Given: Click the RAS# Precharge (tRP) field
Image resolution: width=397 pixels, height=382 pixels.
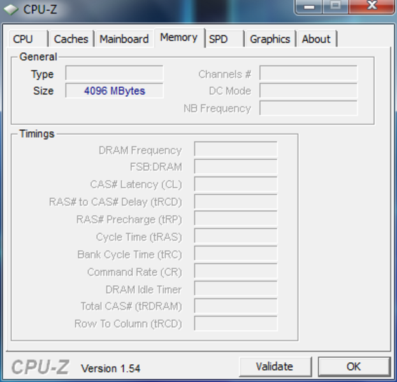Looking at the screenshot, I should [x=236, y=218].
